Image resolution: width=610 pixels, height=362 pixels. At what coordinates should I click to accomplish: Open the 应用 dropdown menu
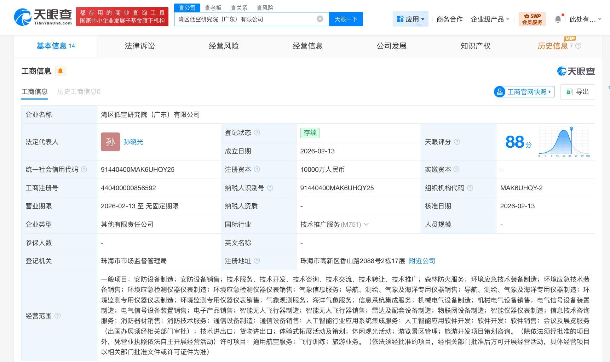tap(410, 19)
